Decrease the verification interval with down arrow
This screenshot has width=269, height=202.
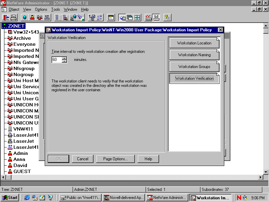64,61
